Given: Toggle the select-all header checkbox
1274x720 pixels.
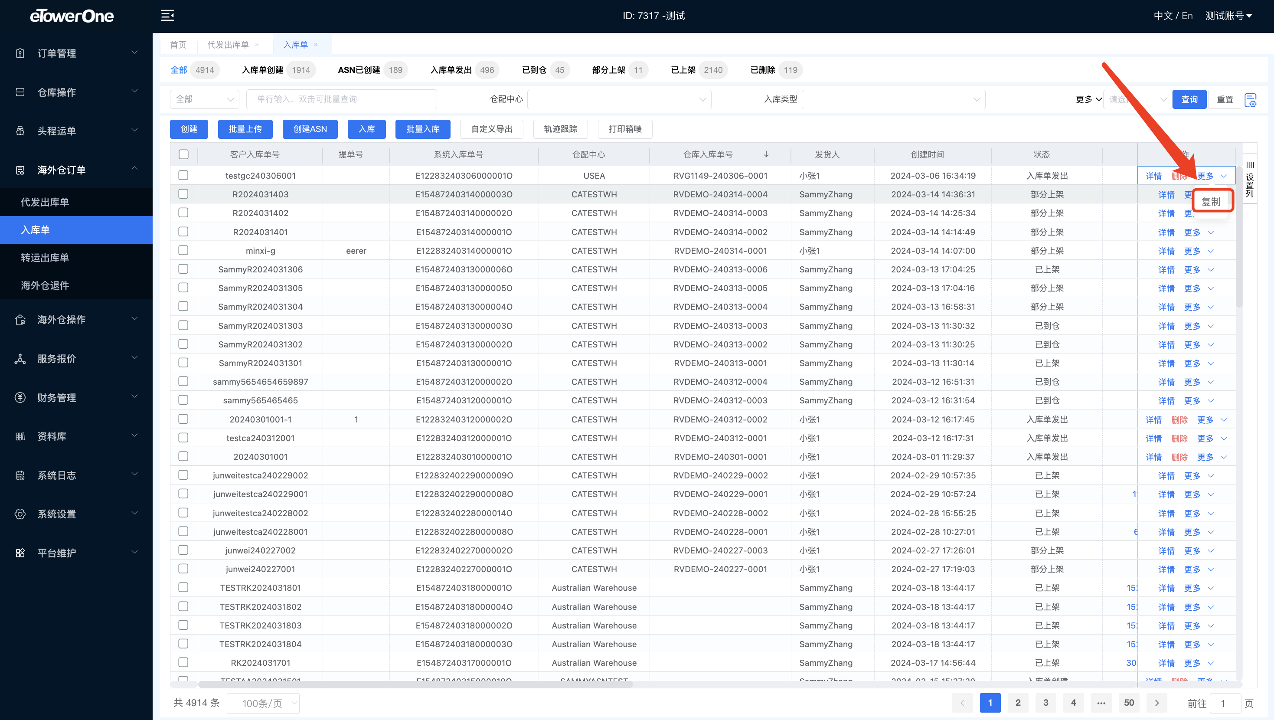Looking at the screenshot, I should [x=183, y=154].
